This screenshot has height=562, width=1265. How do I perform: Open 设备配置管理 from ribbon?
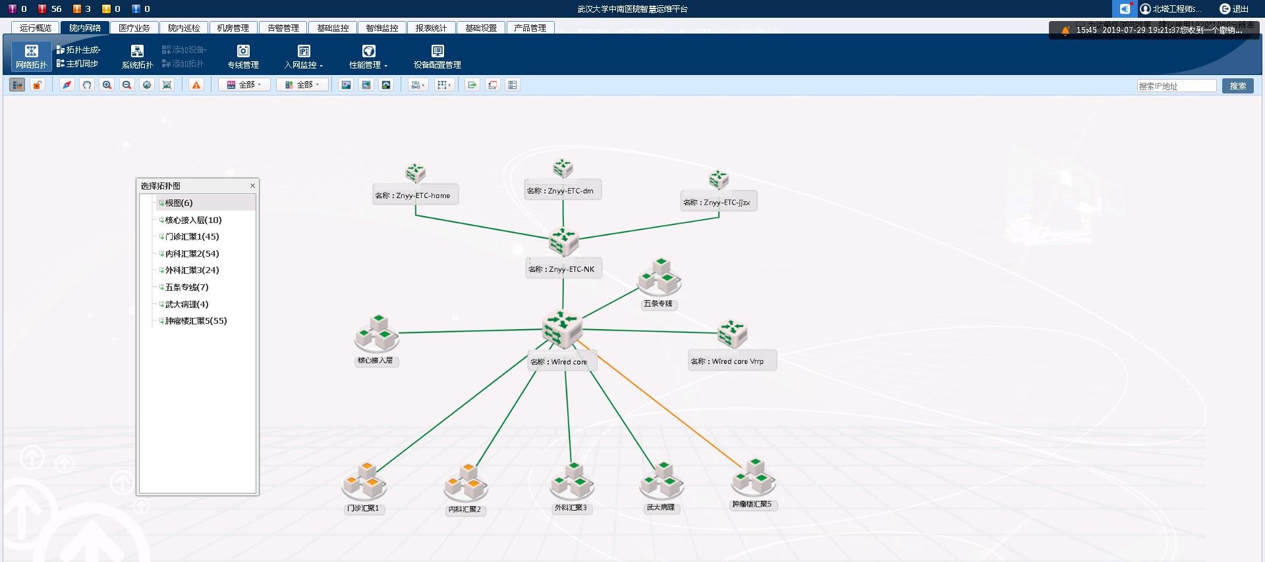pyautogui.click(x=437, y=57)
